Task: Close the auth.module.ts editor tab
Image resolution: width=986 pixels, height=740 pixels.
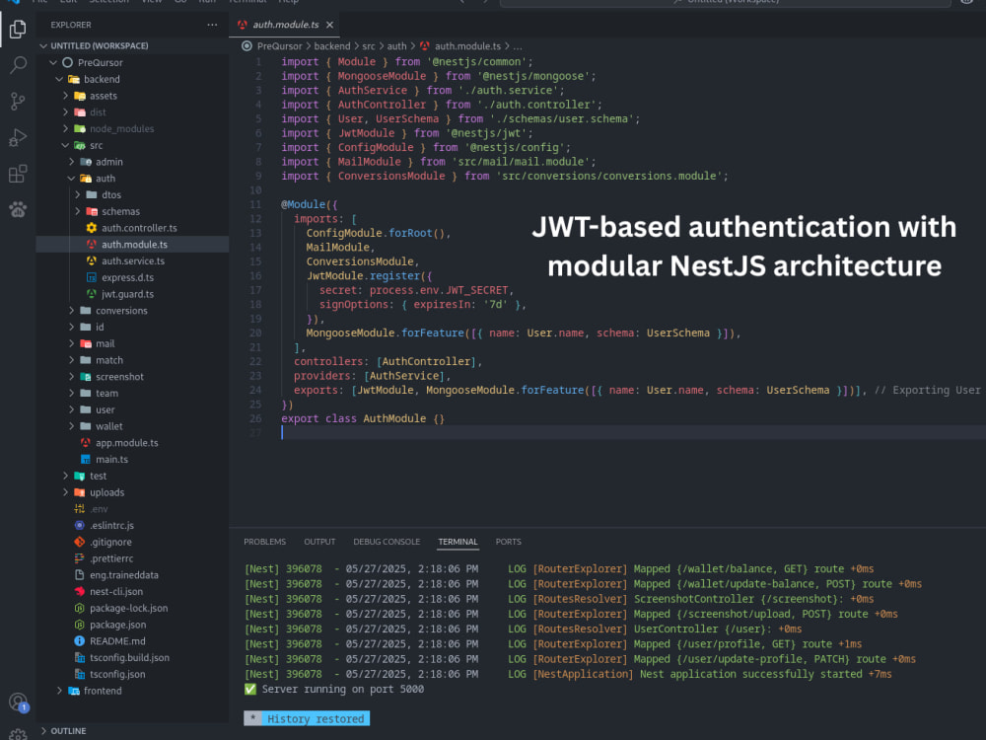Action: click(329, 25)
